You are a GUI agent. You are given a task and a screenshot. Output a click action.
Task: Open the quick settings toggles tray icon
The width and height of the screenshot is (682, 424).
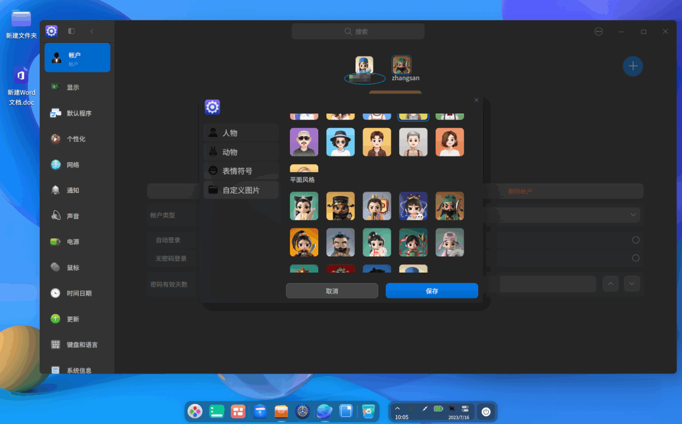coord(465,408)
